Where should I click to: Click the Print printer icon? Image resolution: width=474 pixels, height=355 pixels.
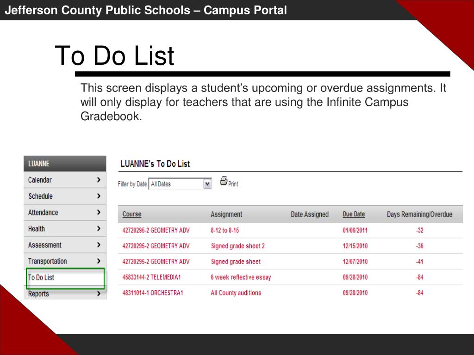[224, 181]
